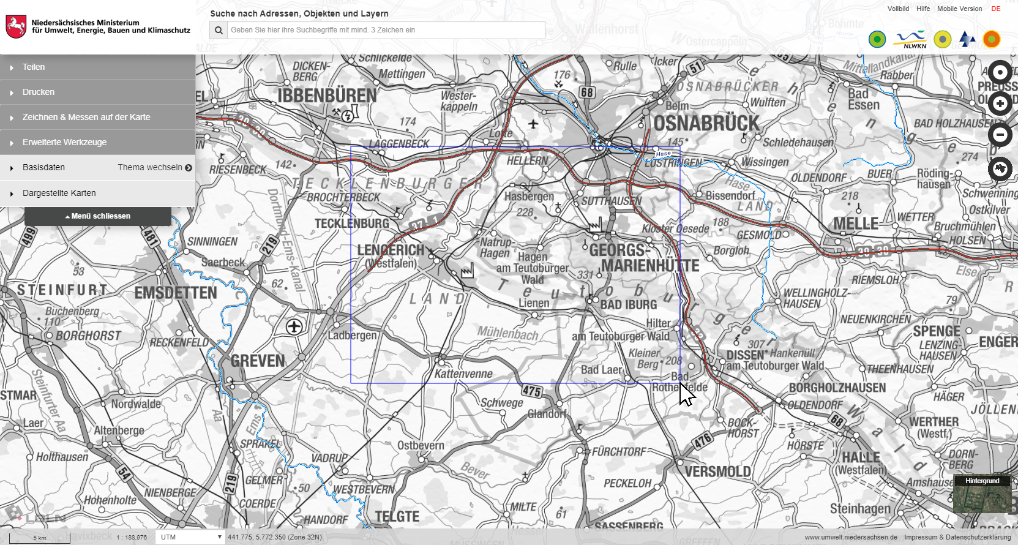Zoom out with the minus button

click(1000, 135)
